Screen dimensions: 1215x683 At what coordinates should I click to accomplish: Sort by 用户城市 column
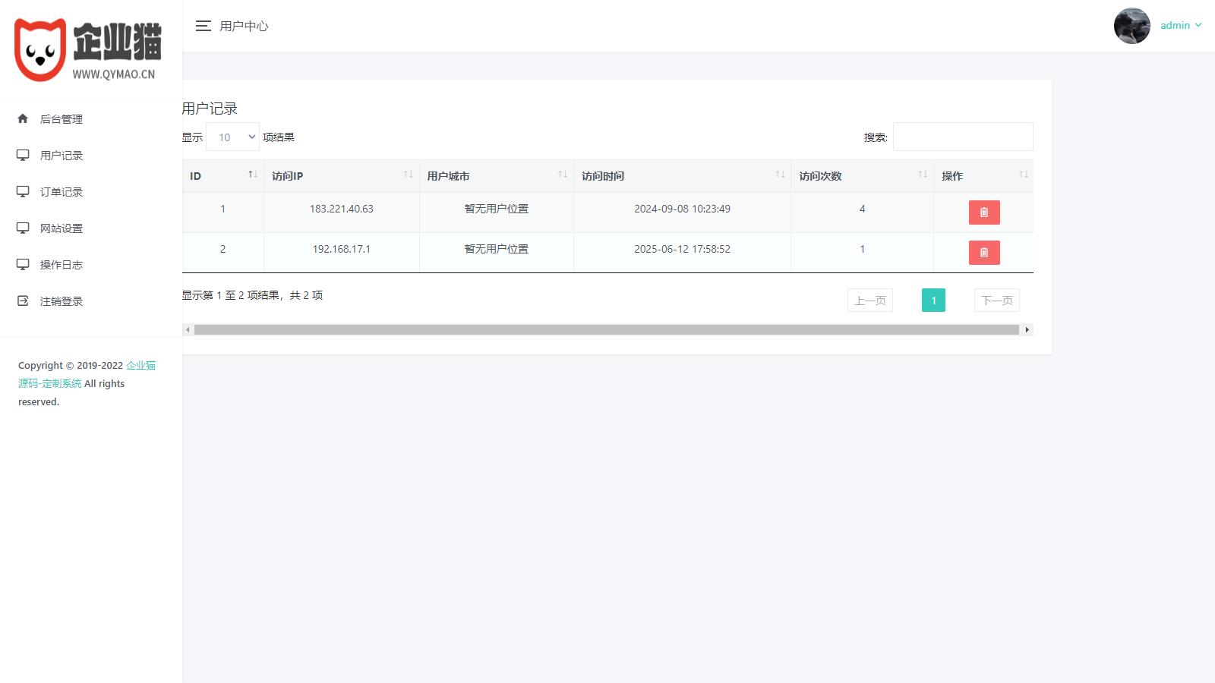coord(563,175)
